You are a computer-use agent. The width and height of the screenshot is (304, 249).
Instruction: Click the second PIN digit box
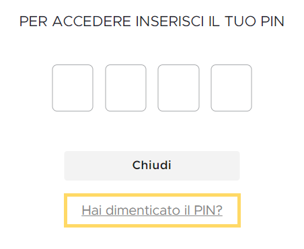tap(126, 88)
